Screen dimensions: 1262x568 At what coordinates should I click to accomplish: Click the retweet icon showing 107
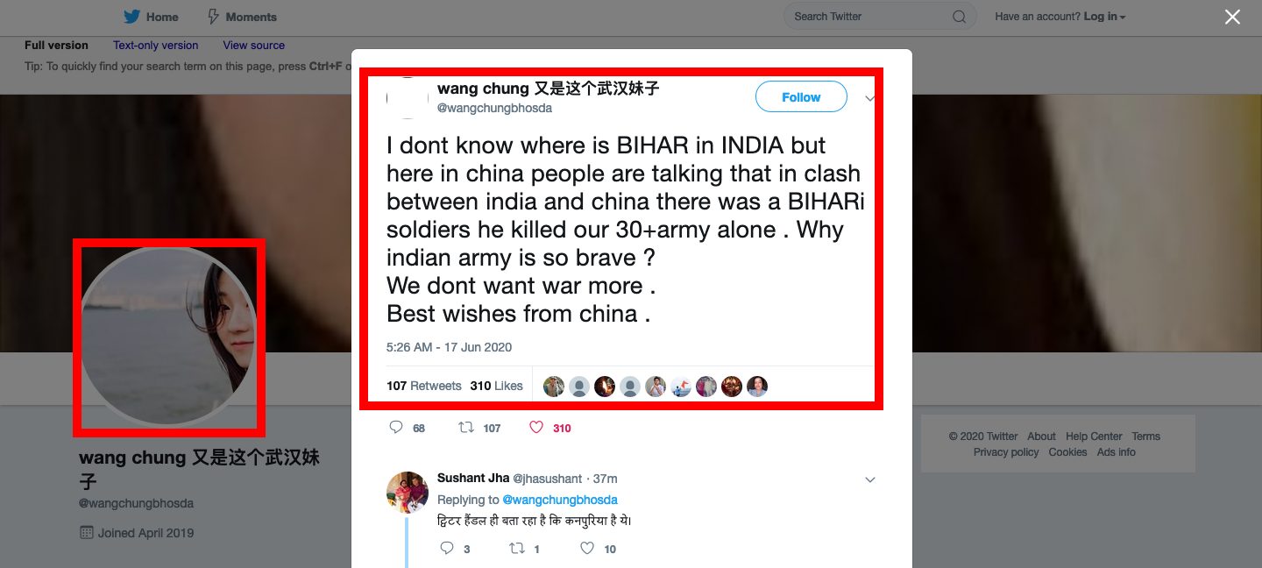(x=467, y=428)
